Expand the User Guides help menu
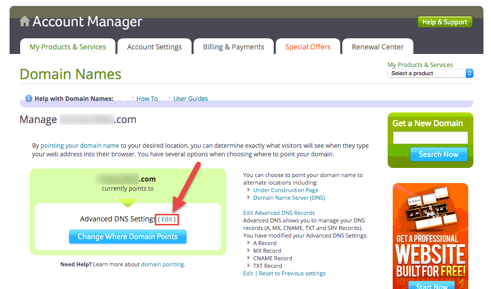491x289 pixels. click(188, 98)
